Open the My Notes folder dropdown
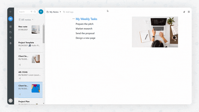 coord(54,12)
